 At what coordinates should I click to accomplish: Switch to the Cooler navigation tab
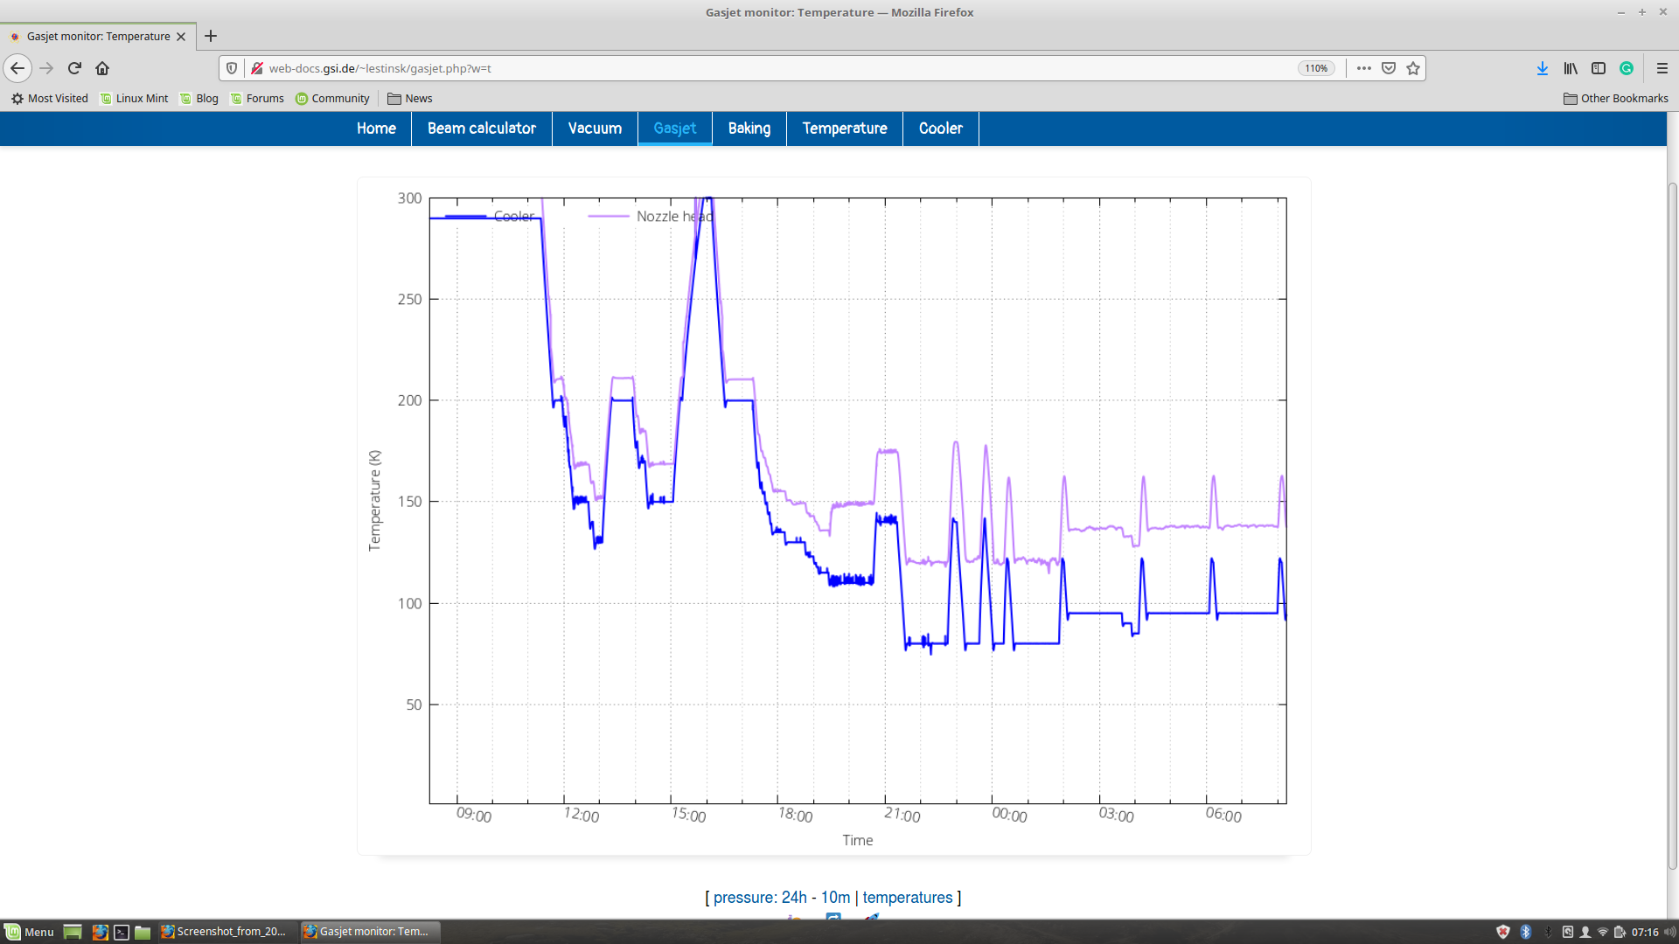940,128
